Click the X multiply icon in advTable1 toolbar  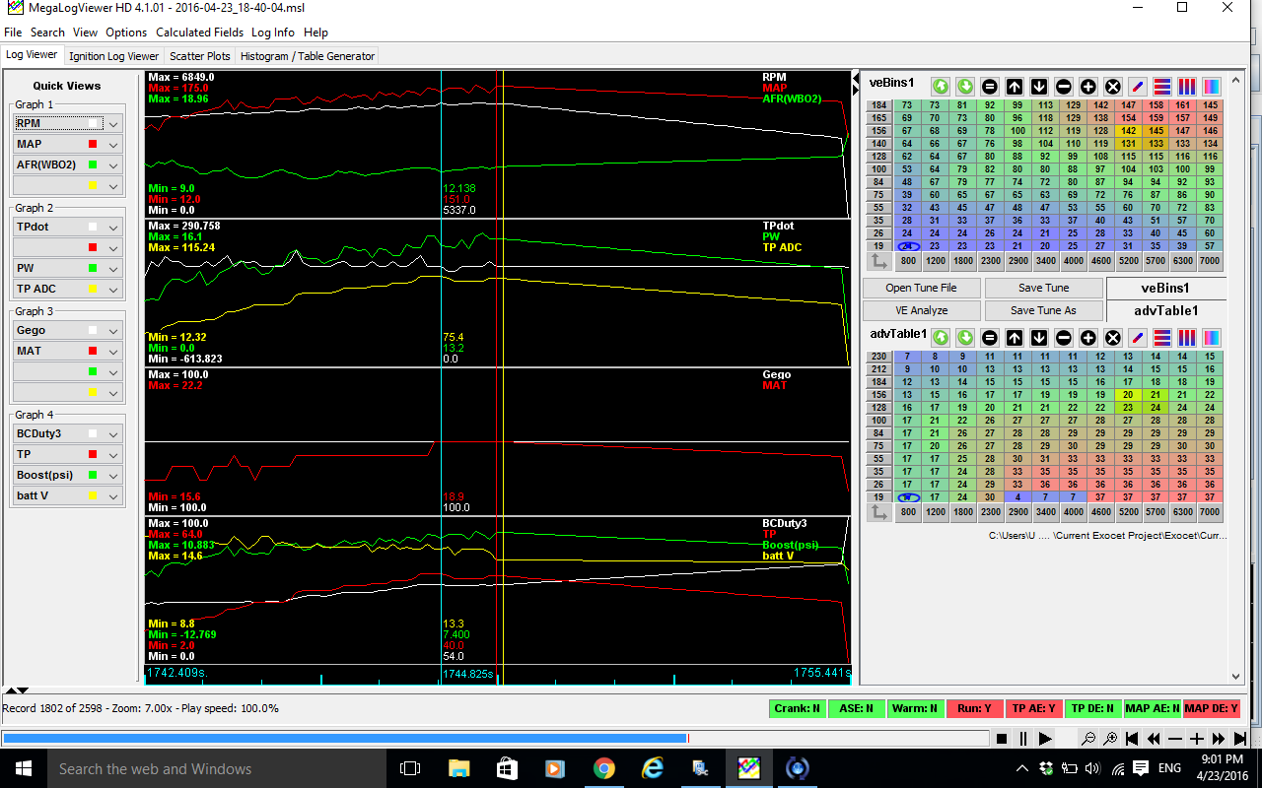pyautogui.click(x=1113, y=338)
